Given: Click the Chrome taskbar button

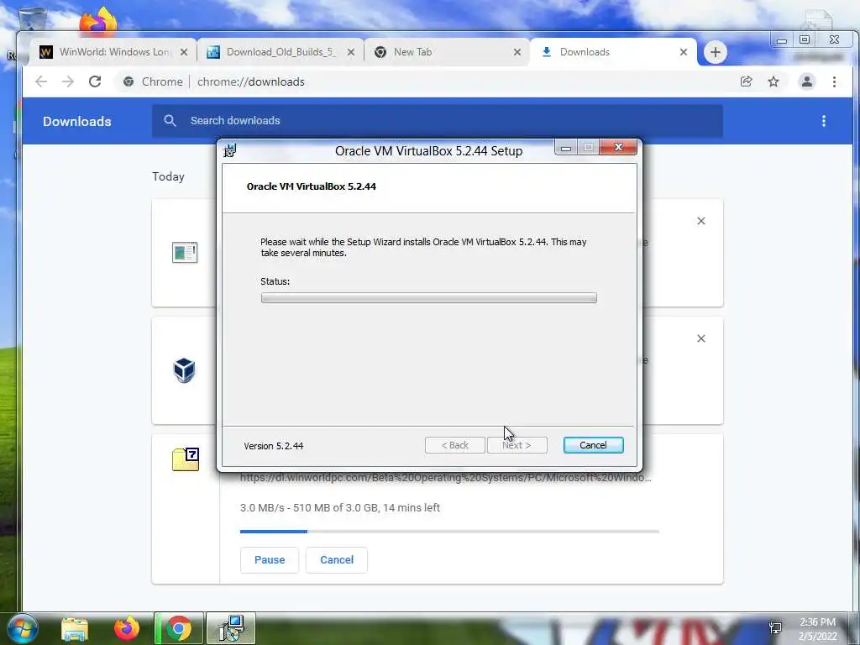Looking at the screenshot, I should (179, 628).
